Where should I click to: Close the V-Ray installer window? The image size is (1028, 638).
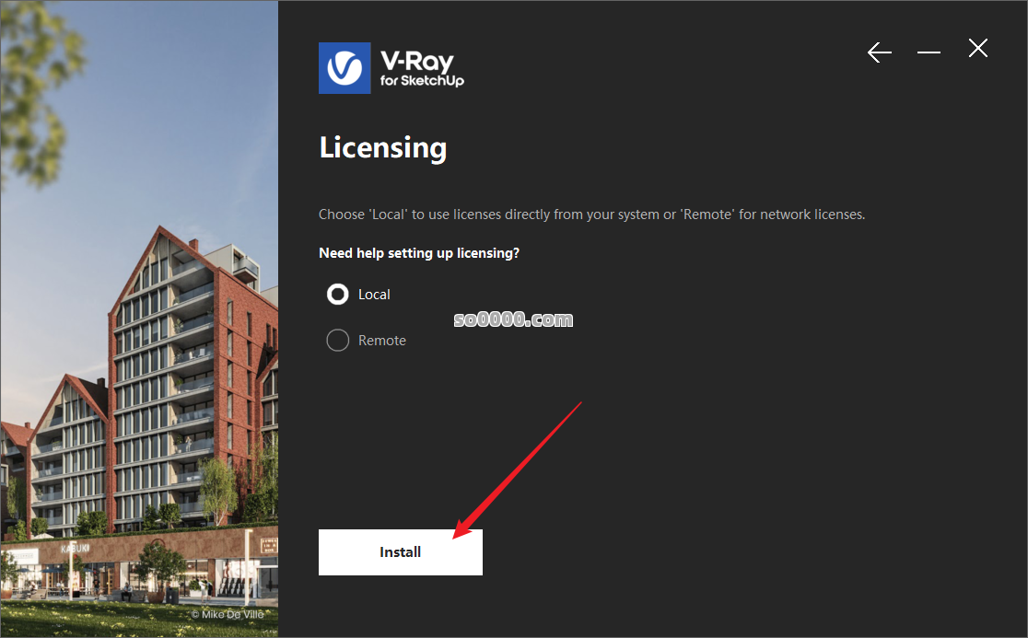pos(977,48)
